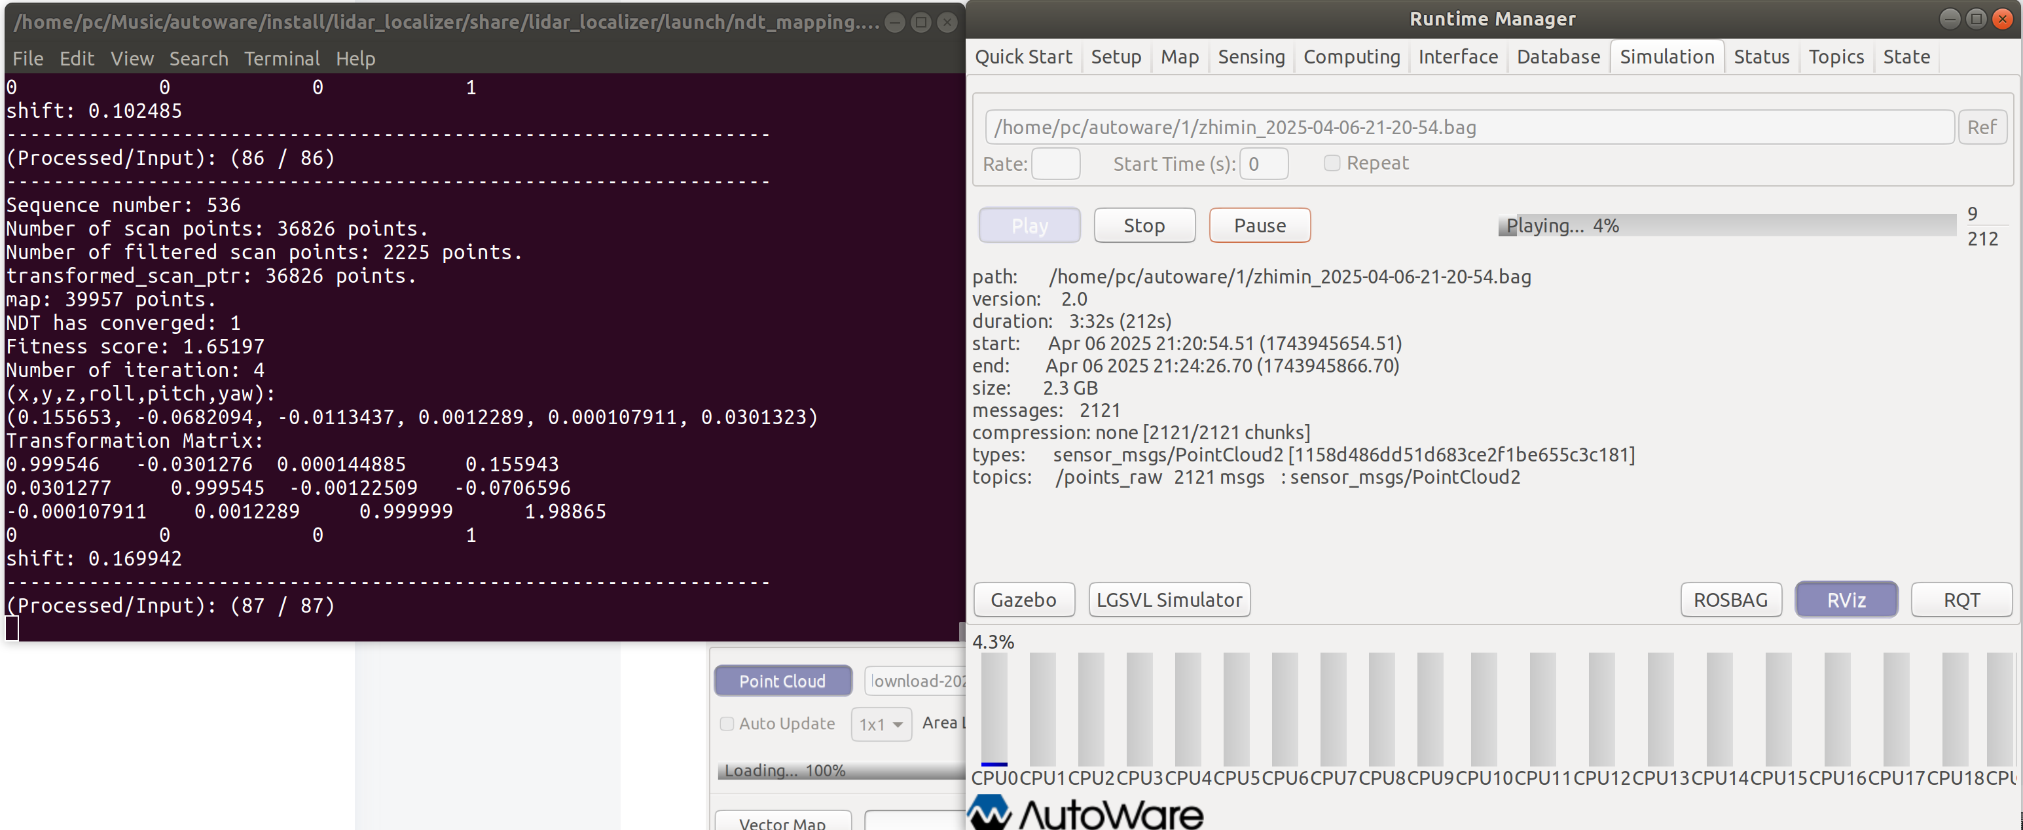The height and width of the screenshot is (830, 2023).
Task: Click the rosbag playing progress bar
Action: pyautogui.click(x=1726, y=226)
